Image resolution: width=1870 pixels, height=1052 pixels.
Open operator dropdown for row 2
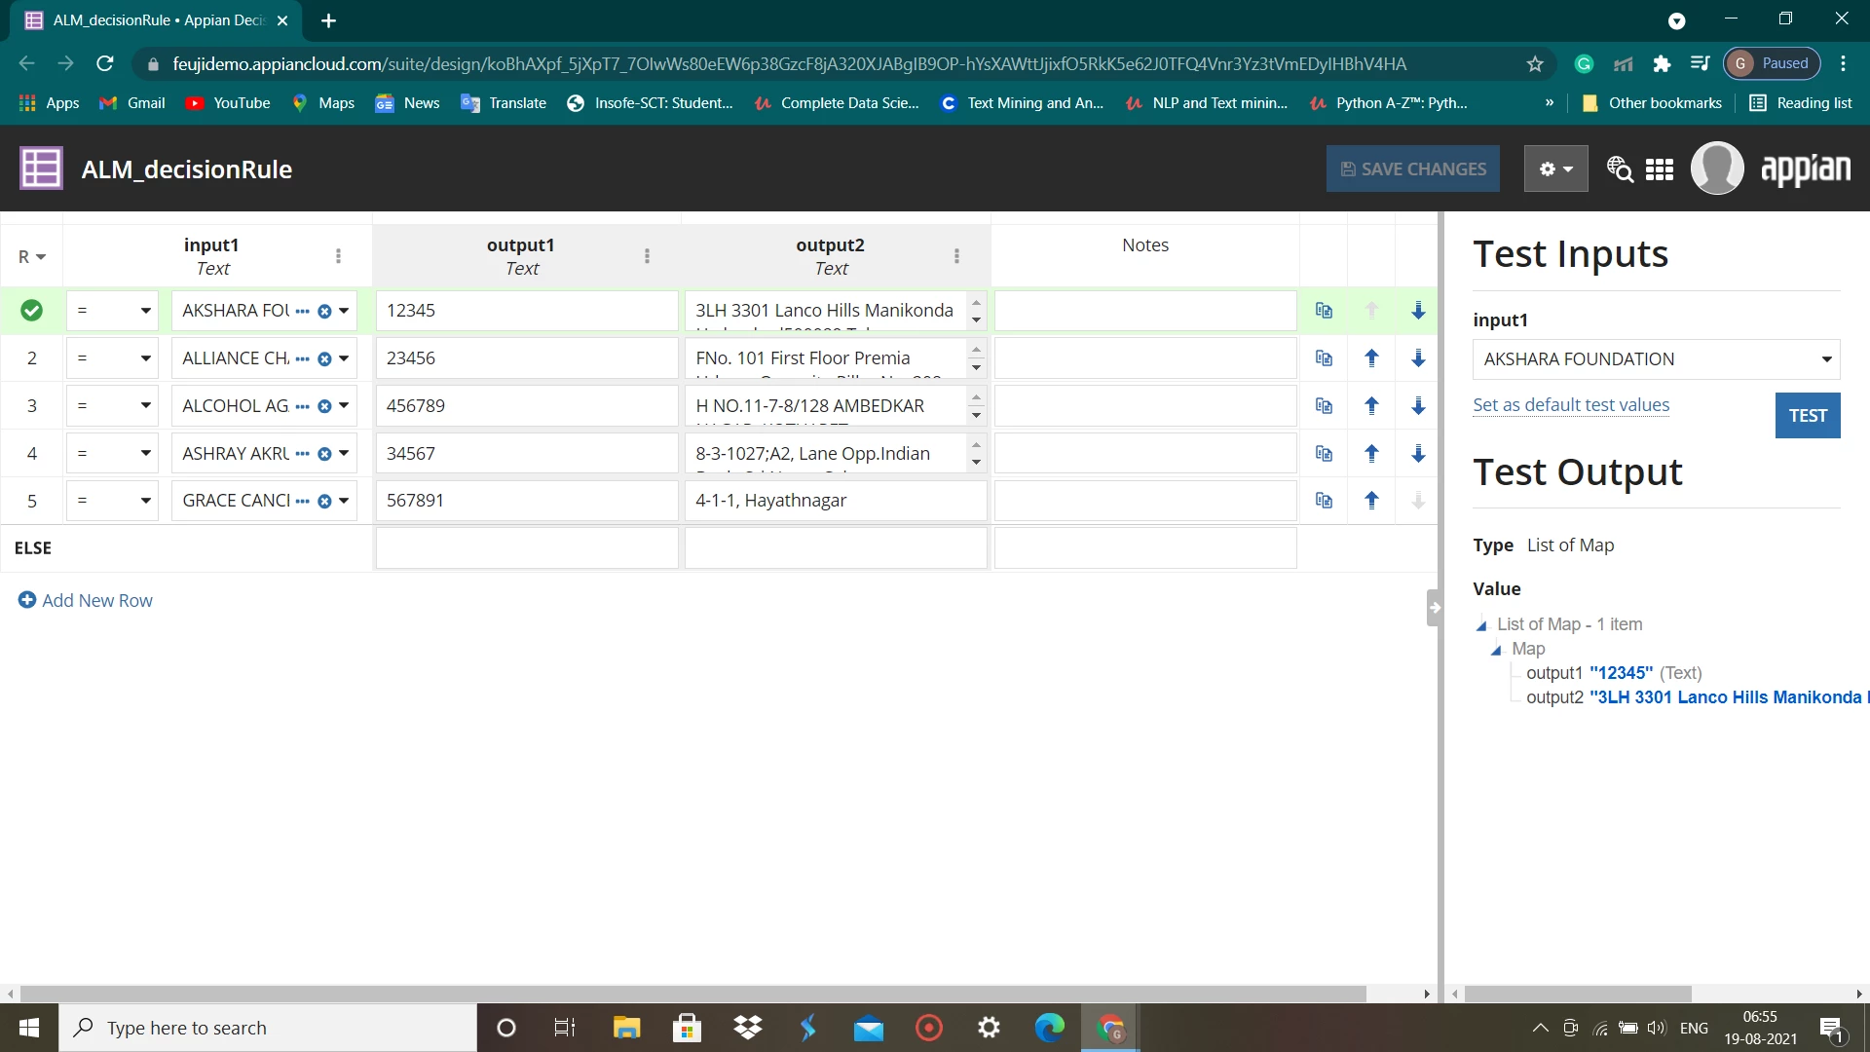click(x=113, y=358)
